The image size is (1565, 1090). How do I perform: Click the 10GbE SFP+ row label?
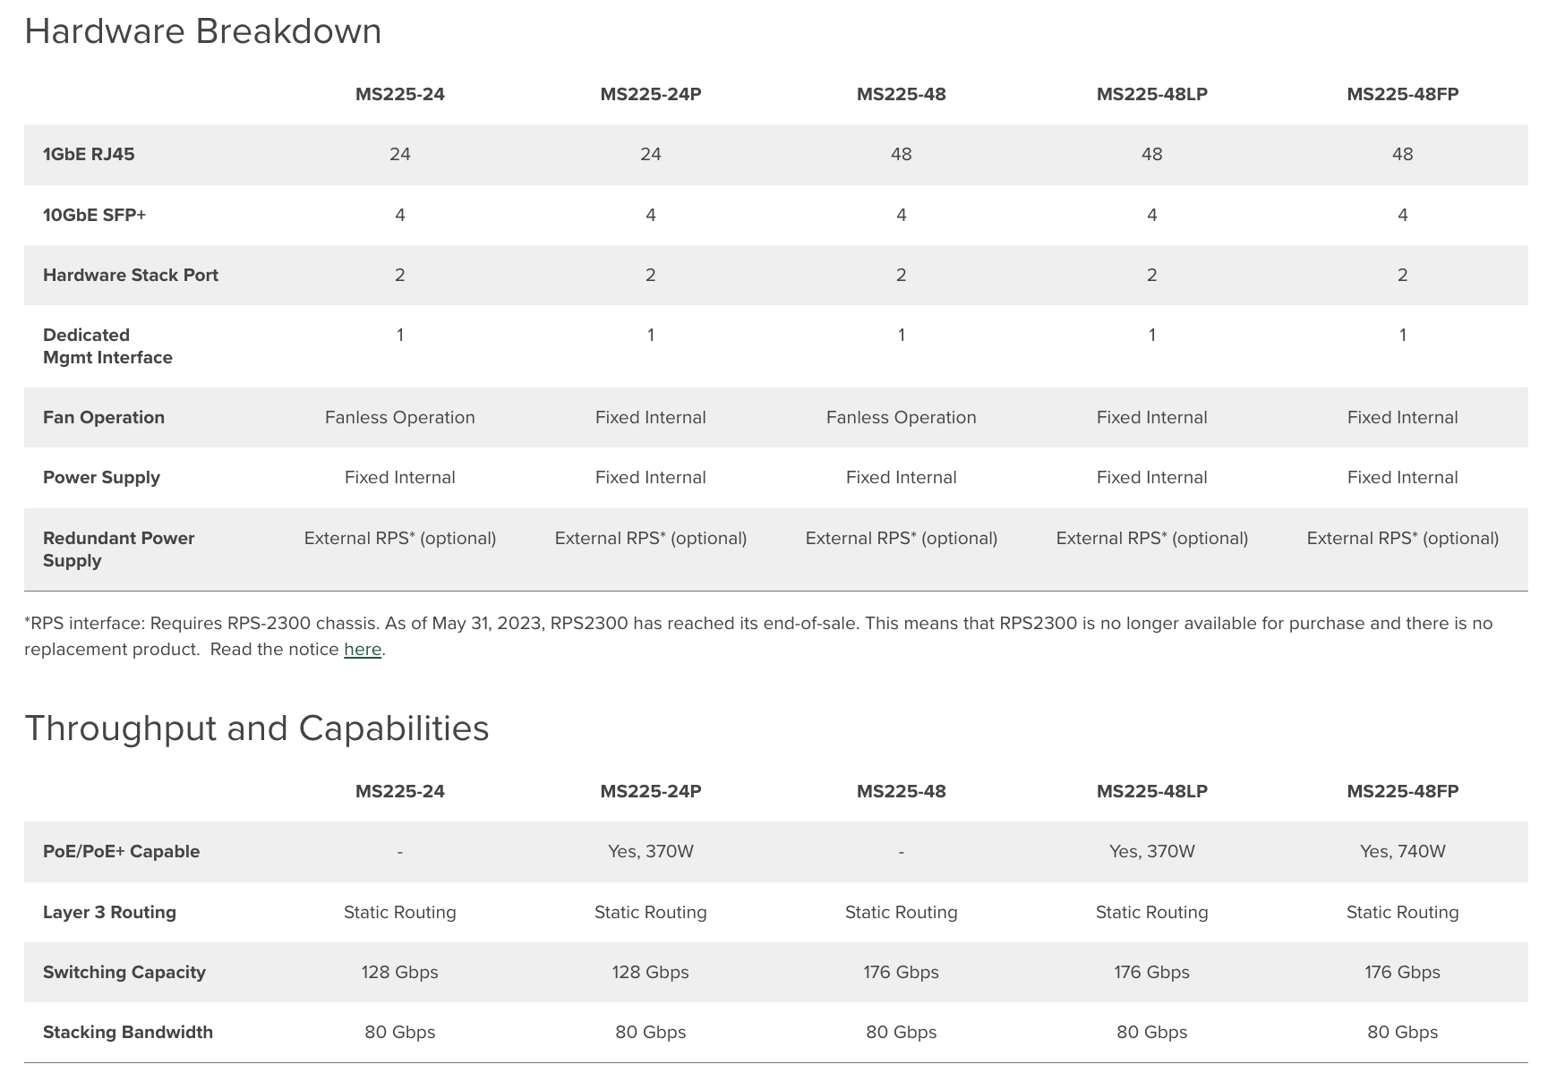point(94,215)
